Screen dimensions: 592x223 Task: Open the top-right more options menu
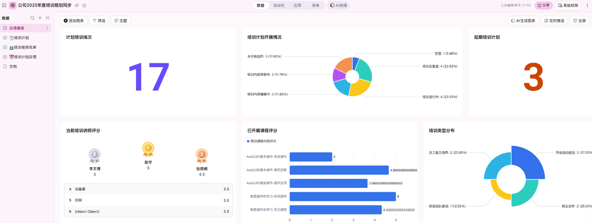[x=587, y=6]
